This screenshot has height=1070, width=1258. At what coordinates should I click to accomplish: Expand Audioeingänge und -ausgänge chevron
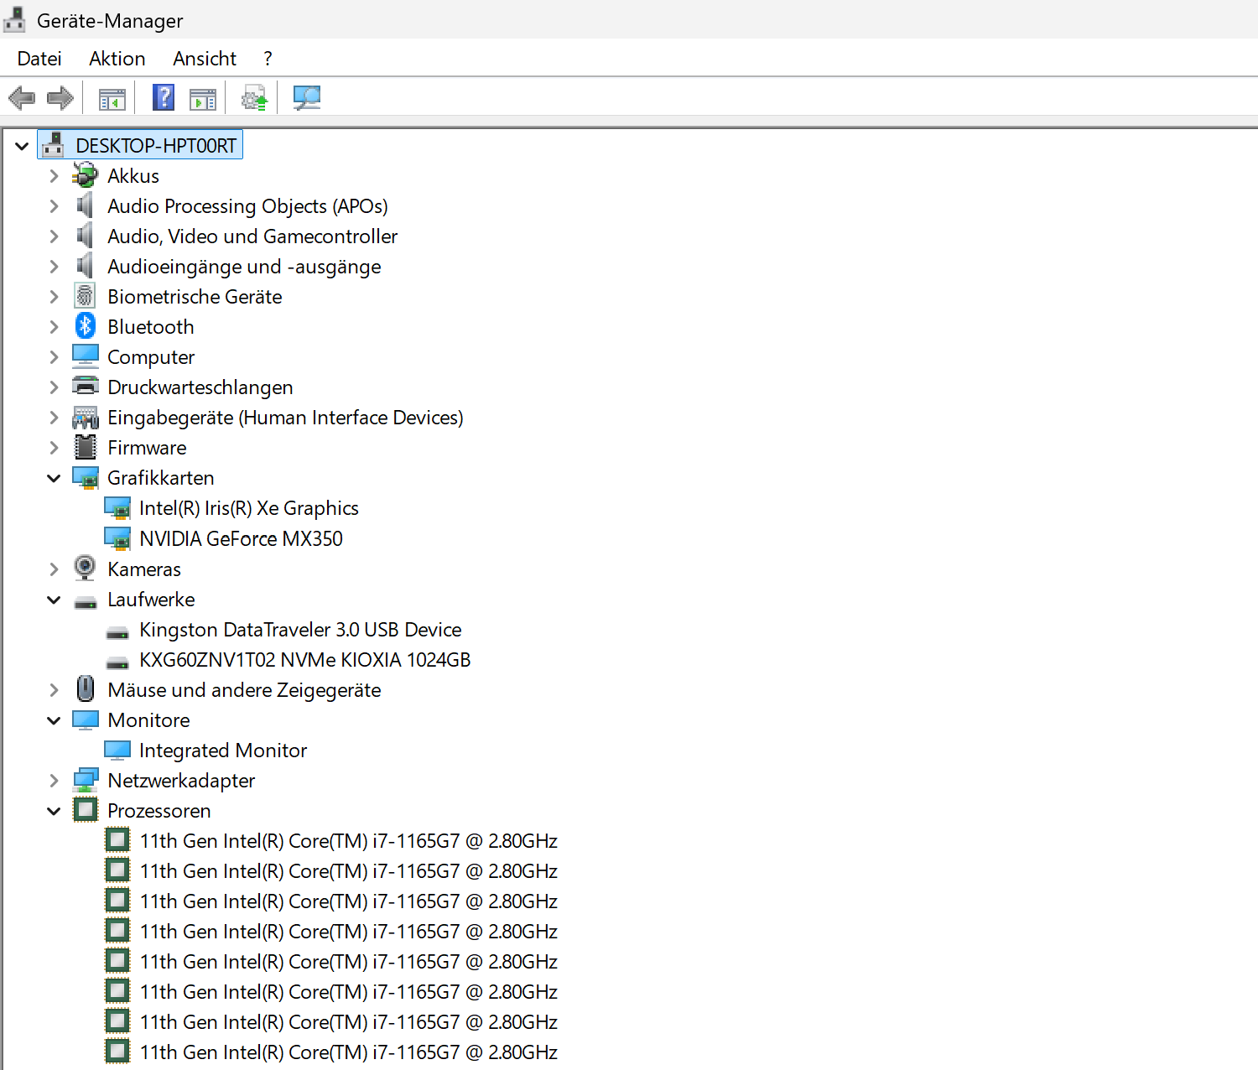coord(54,267)
